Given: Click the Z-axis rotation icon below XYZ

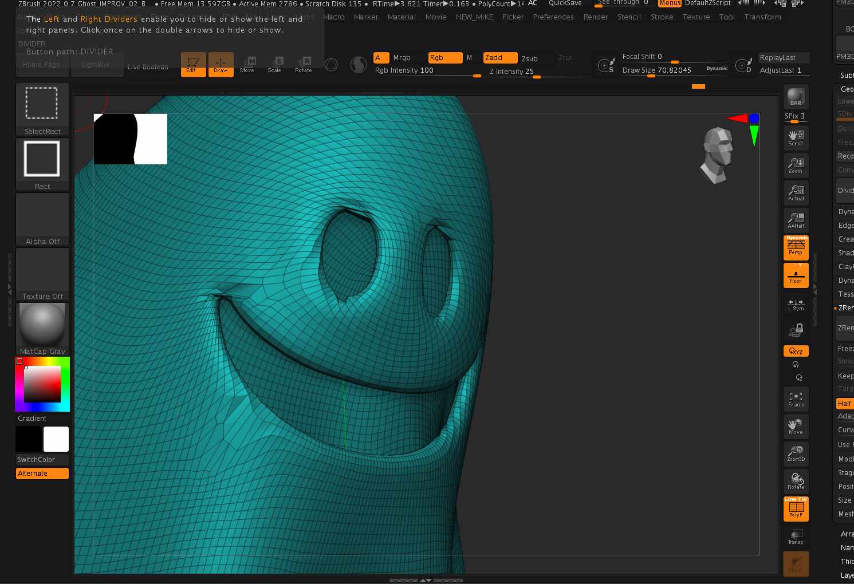Looking at the screenshot, I should (x=798, y=378).
